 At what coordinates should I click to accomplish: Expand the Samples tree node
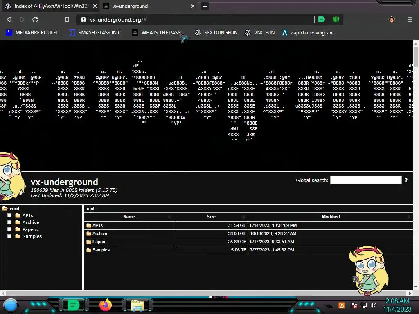pyautogui.click(x=9, y=236)
